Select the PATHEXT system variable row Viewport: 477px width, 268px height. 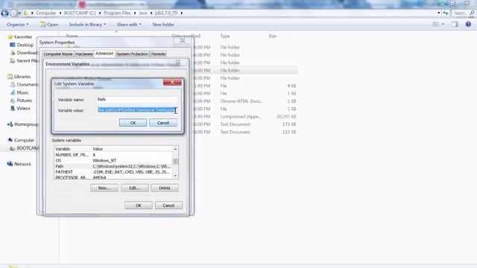113,172
